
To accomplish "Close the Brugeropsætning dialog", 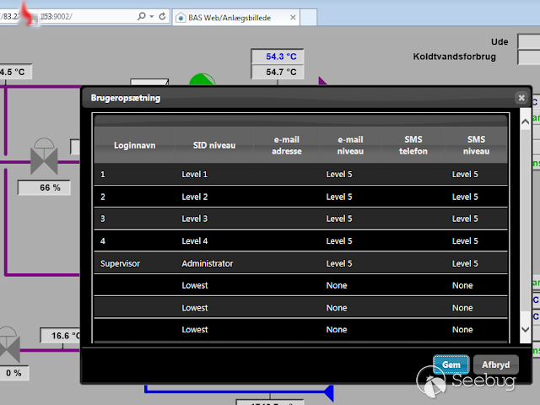I will [521, 98].
